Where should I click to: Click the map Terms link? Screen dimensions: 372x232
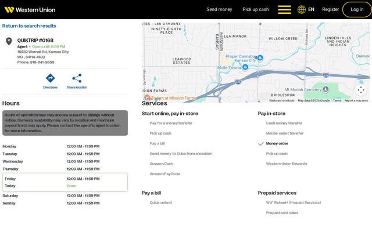337,100
